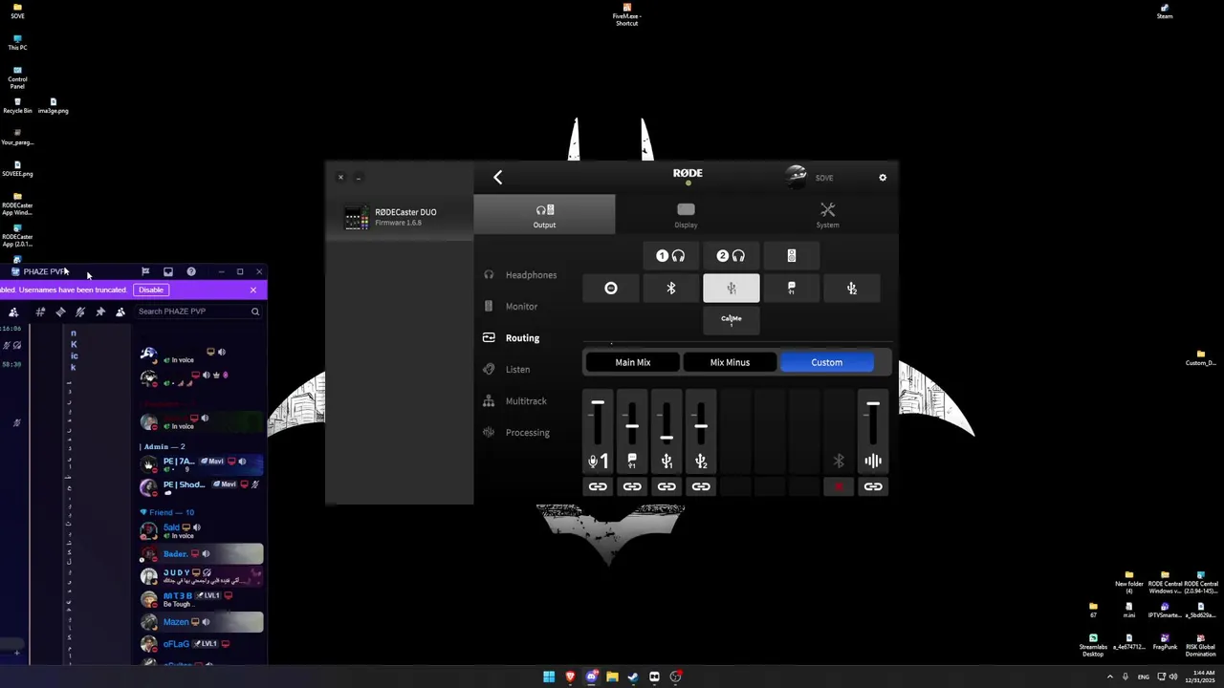Open the Routing section

tap(512, 338)
